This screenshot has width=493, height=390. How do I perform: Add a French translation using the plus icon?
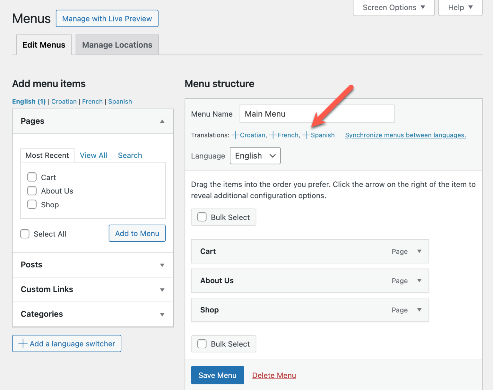point(272,135)
